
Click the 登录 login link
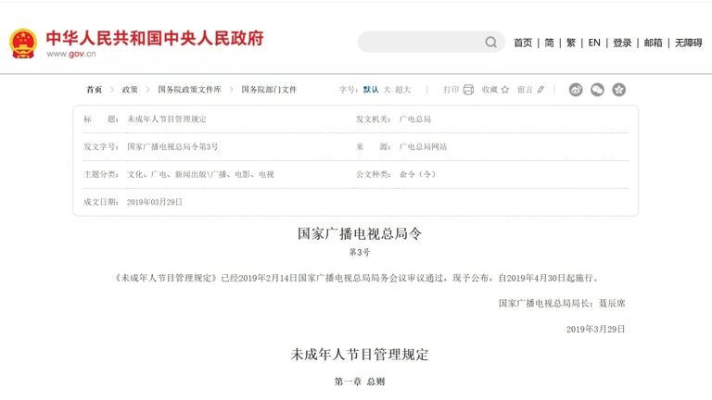pyautogui.click(x=622, y=43)
